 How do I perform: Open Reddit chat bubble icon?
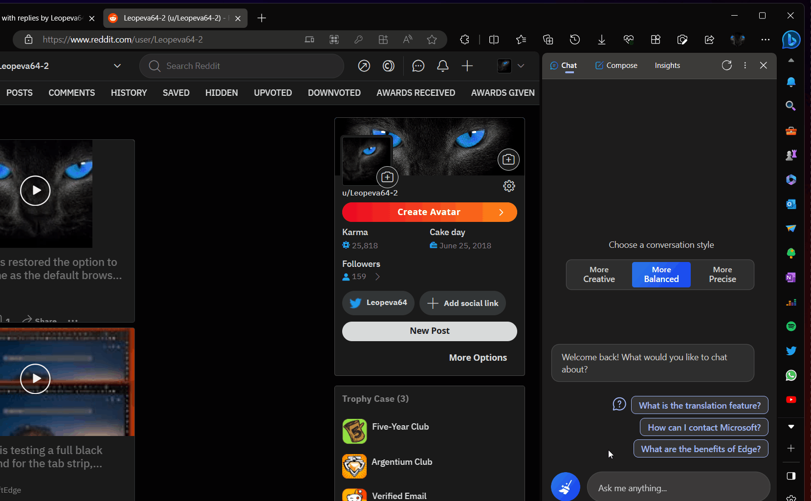pos(418,66)
